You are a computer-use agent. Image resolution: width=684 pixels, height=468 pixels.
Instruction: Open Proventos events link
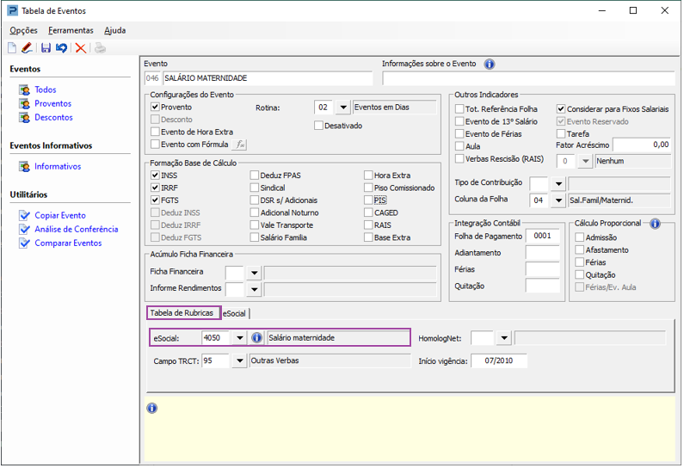point(52,104)
